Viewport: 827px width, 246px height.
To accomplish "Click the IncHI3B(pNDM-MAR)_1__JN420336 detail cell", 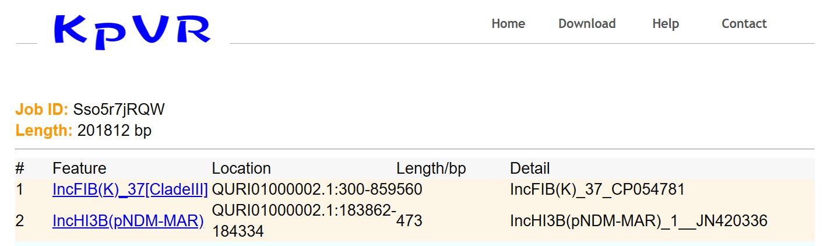I will pos(639,221).
